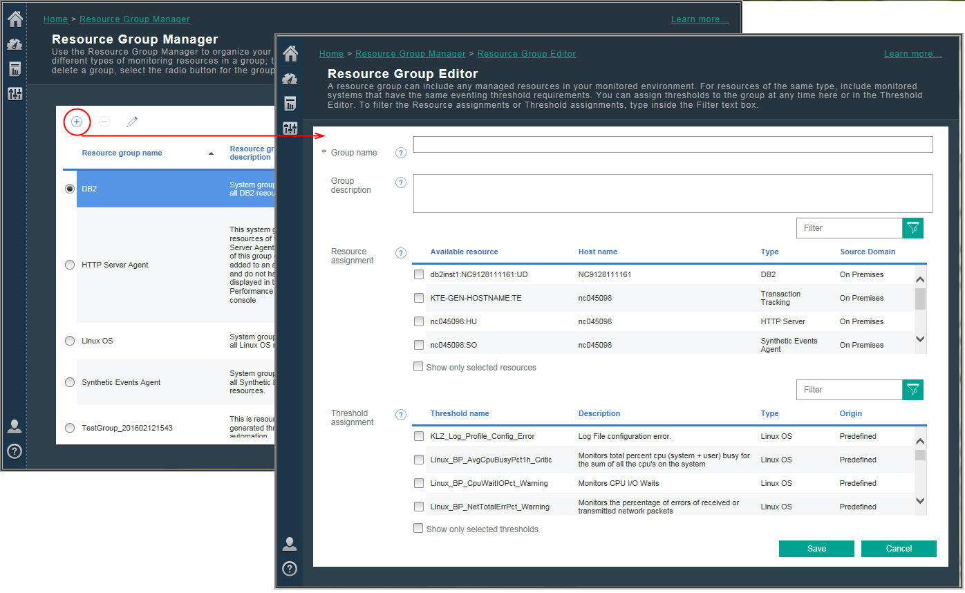Check the db2inst1:NC9128111161:UD resource checkbox
Image resolution: width=965 pixels, height=593 pixels.
coord(419,274)
